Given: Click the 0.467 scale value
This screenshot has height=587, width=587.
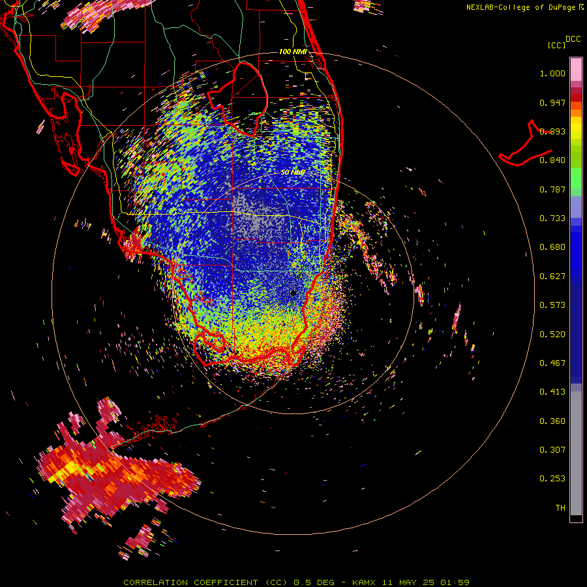Looking at the screenshot, I should [x=552, y=363].
